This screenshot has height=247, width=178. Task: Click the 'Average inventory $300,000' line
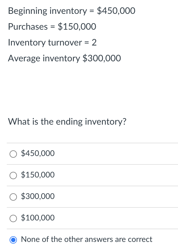64,58
